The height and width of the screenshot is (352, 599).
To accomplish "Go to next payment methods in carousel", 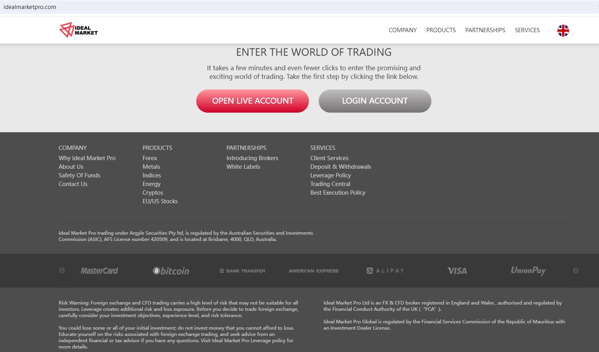I will point(576,270).
